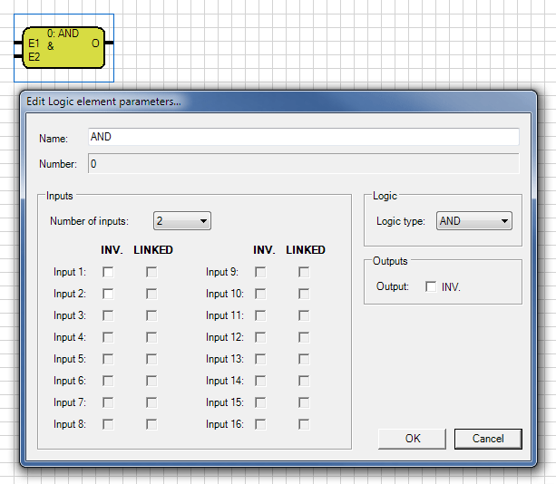The height and width of the screenshot is (484, 556).
Task: Check LINKED for Input 9
Action: click(304, 272)
